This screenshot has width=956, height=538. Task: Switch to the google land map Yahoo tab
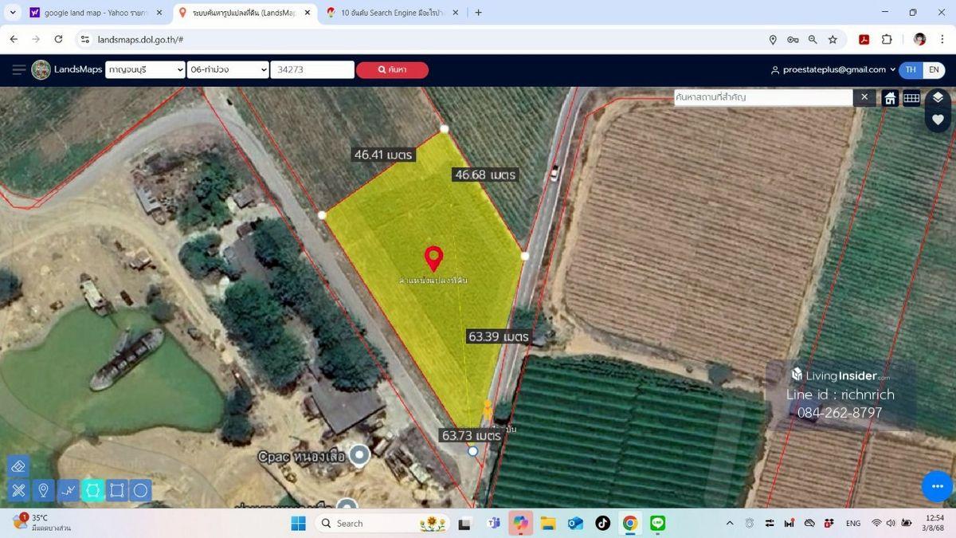coord(96,13)
